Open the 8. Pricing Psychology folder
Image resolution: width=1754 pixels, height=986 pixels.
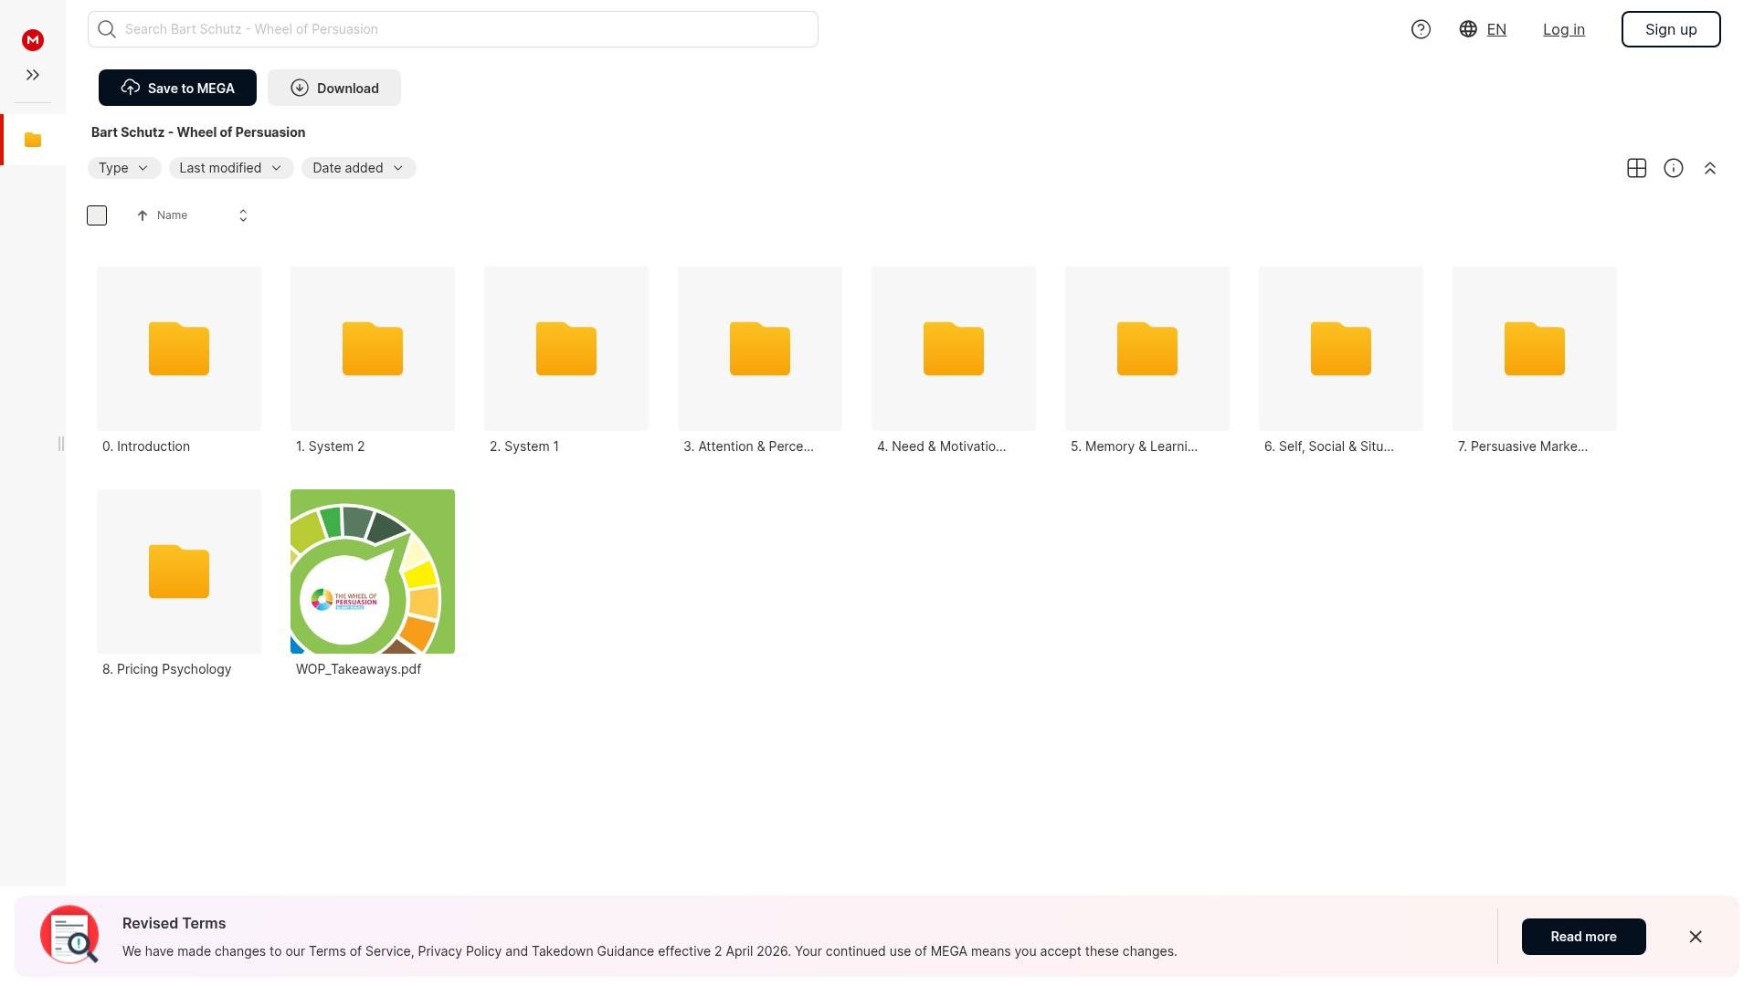click(179, 572)
